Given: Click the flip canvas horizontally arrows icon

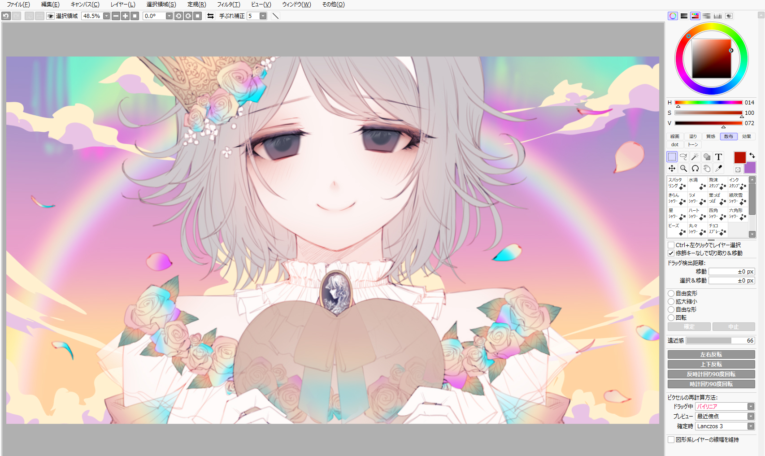Looking at the screenshot, I should point(210,16).
